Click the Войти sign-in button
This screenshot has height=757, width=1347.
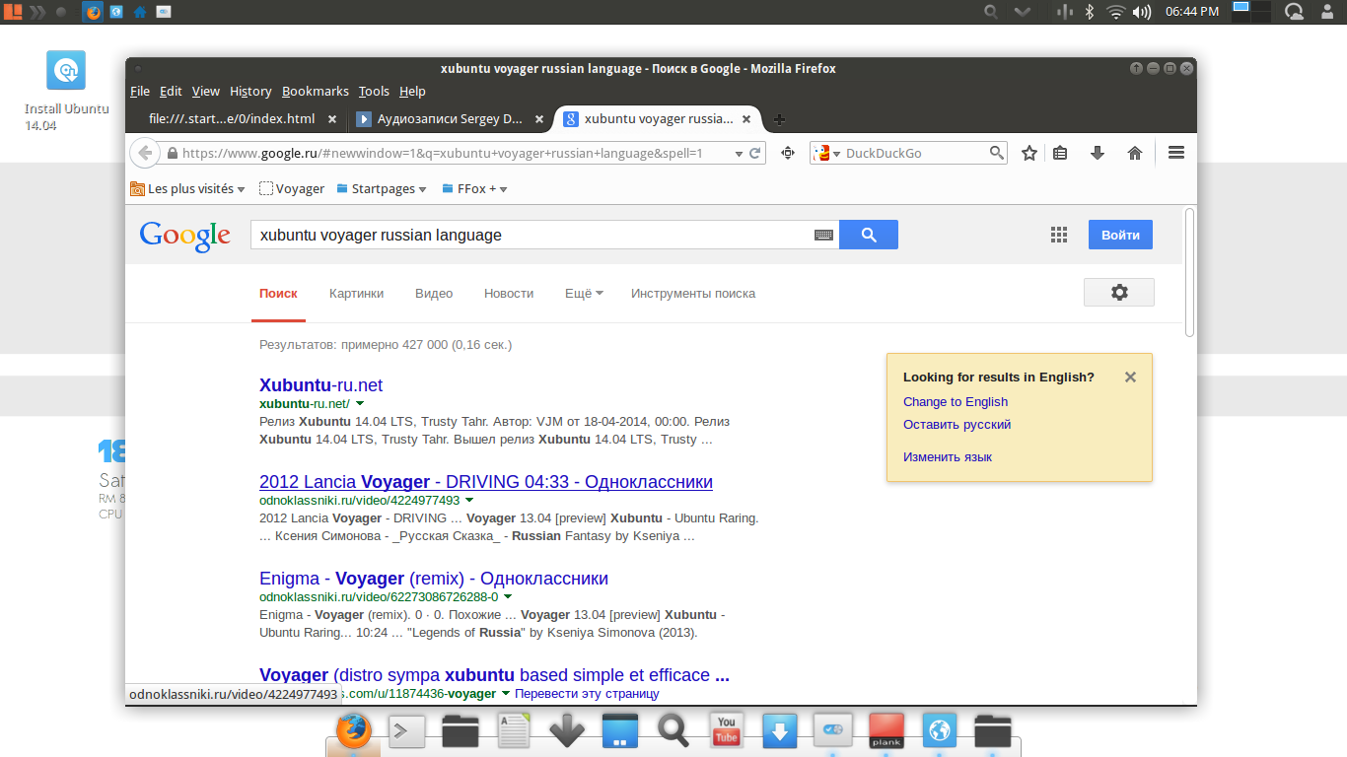(x=1120, y=235)
